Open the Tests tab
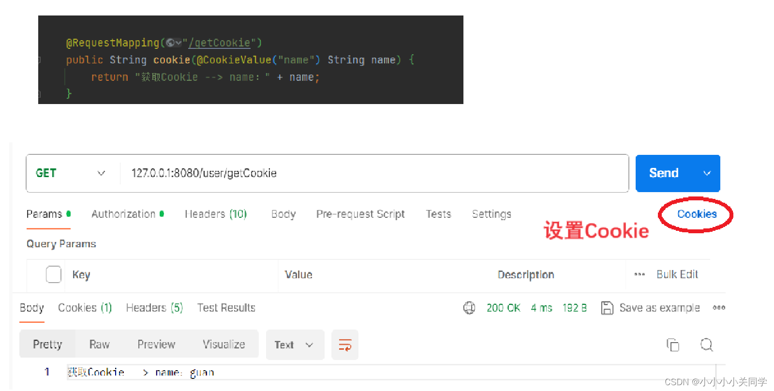774x391 pixels. tap(438, 214)
